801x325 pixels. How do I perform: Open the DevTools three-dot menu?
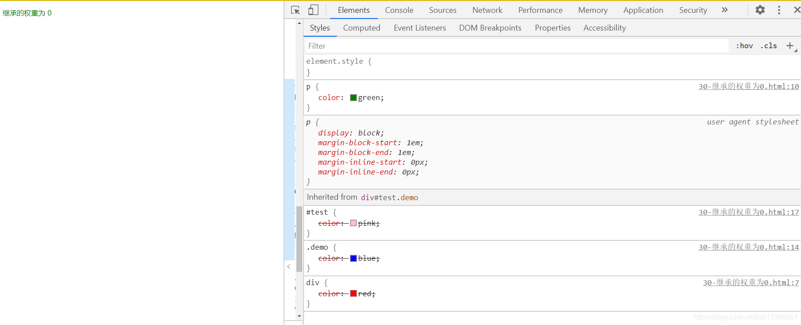point(779,10)
